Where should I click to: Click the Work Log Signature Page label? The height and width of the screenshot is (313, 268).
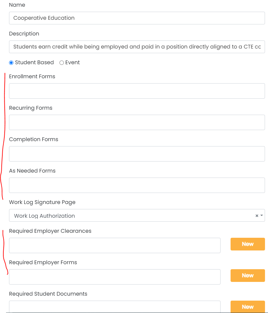tap(42, 202)
